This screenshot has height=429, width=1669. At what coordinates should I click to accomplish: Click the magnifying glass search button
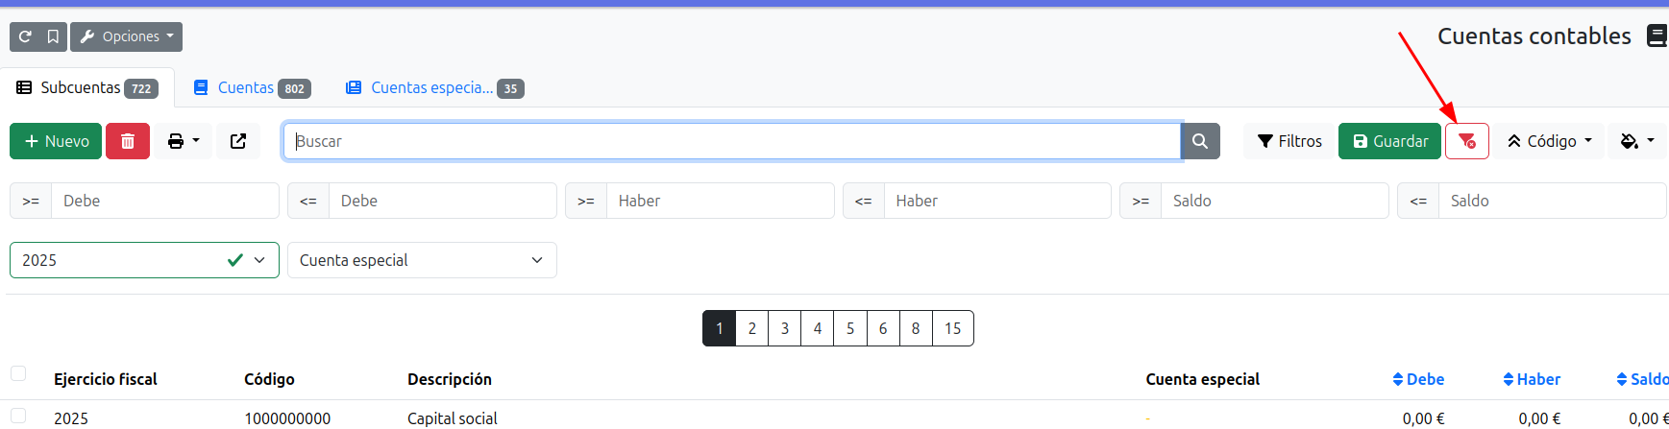point(1200,141)
